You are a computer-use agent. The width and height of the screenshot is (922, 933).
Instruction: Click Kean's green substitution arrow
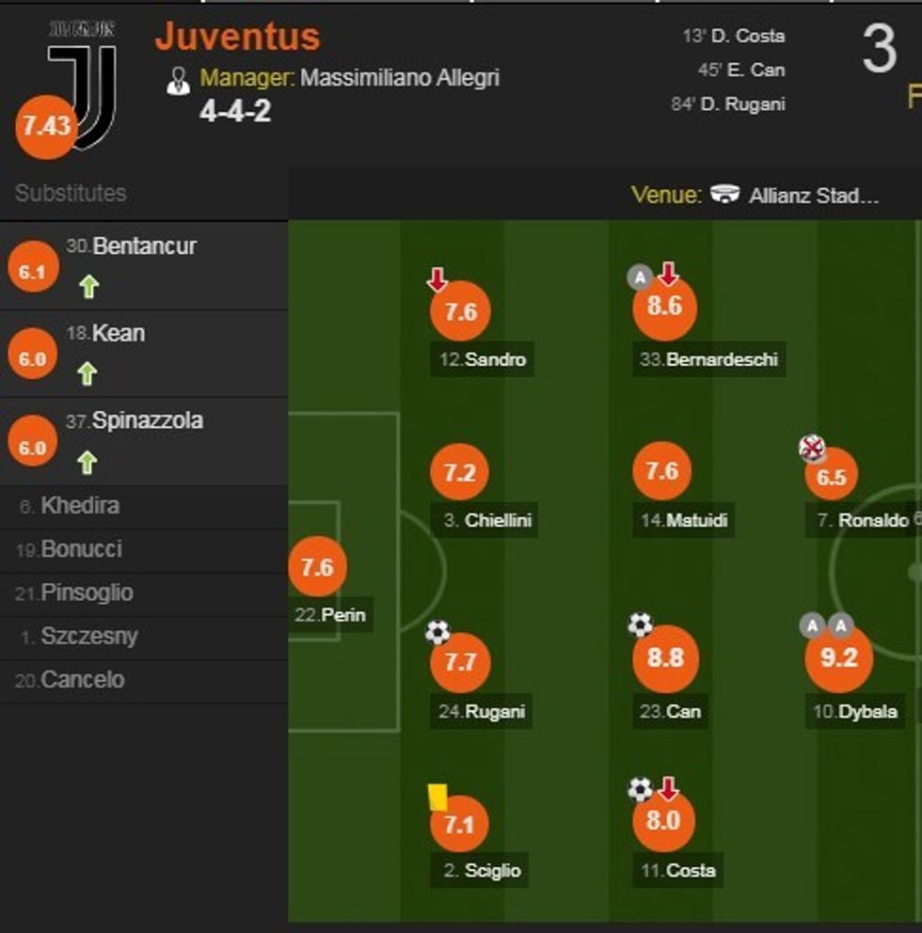pos(87,374)
